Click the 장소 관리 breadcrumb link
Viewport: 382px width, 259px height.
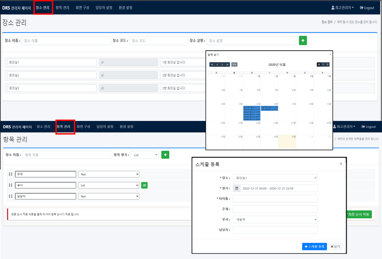327,22
